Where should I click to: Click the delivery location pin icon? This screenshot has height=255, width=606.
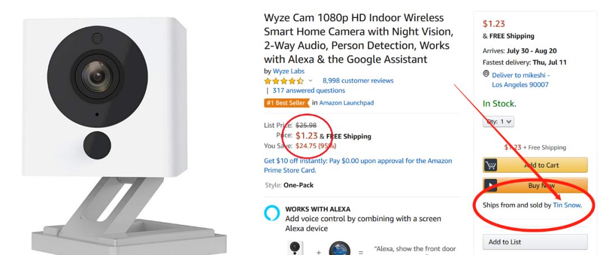pyautogui.click(x=486, y=75)
